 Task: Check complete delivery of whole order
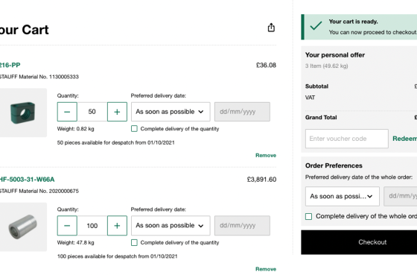coord(308,216)
